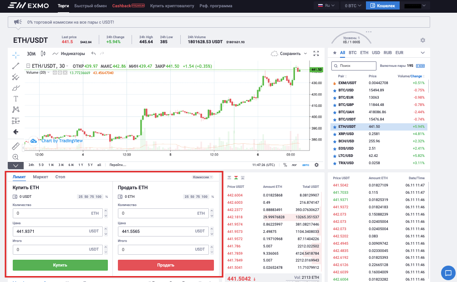Viewport: 457px width, 282px height.
Task: Toggle percent scale on chart
Action: [x=285, y=165]
